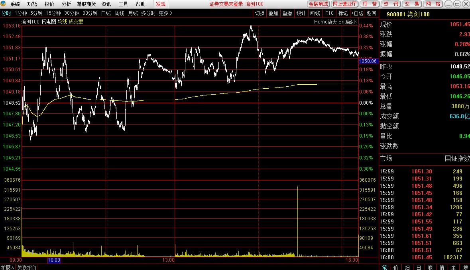Open the 金融商城 button
470x270 pixels.
pyautogui.click(x=319, y=4)
